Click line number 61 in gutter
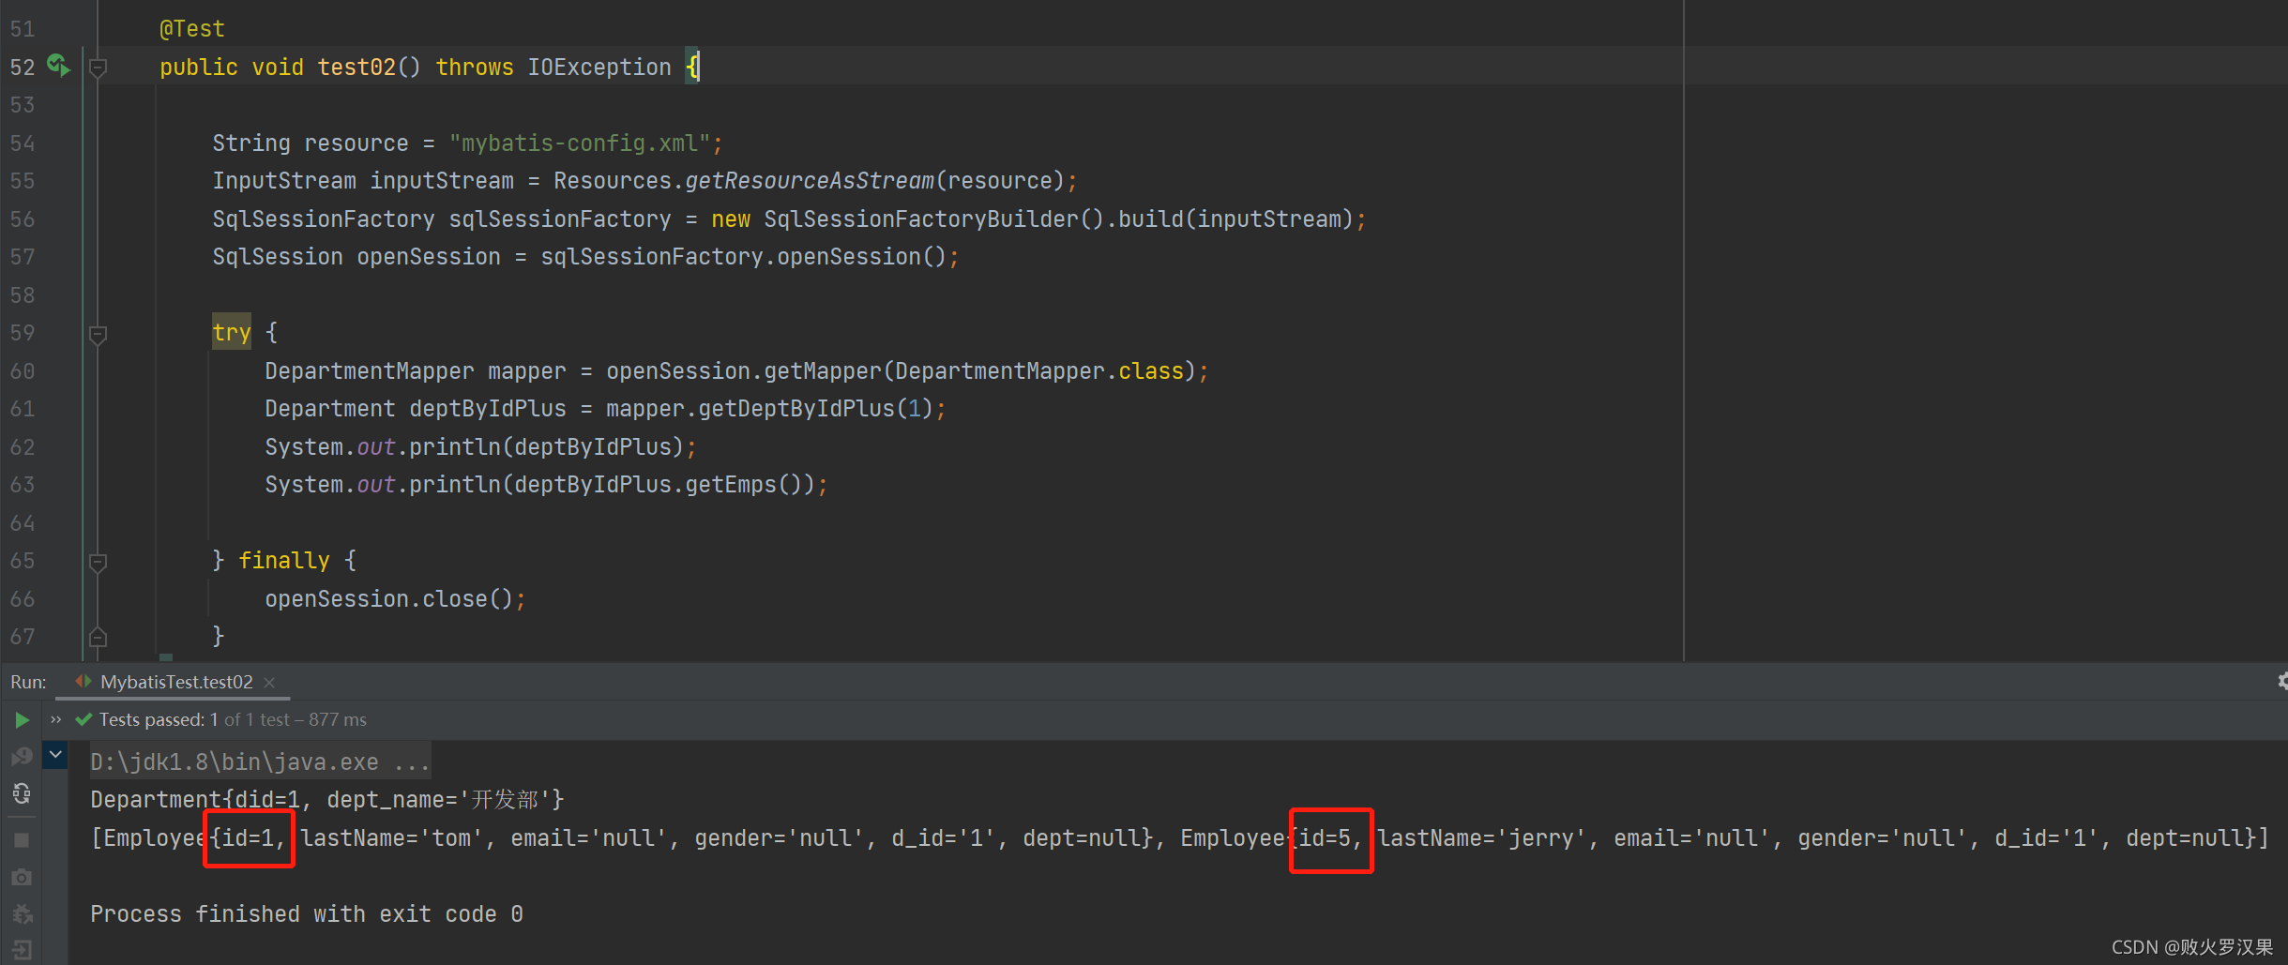 (23, 410)
